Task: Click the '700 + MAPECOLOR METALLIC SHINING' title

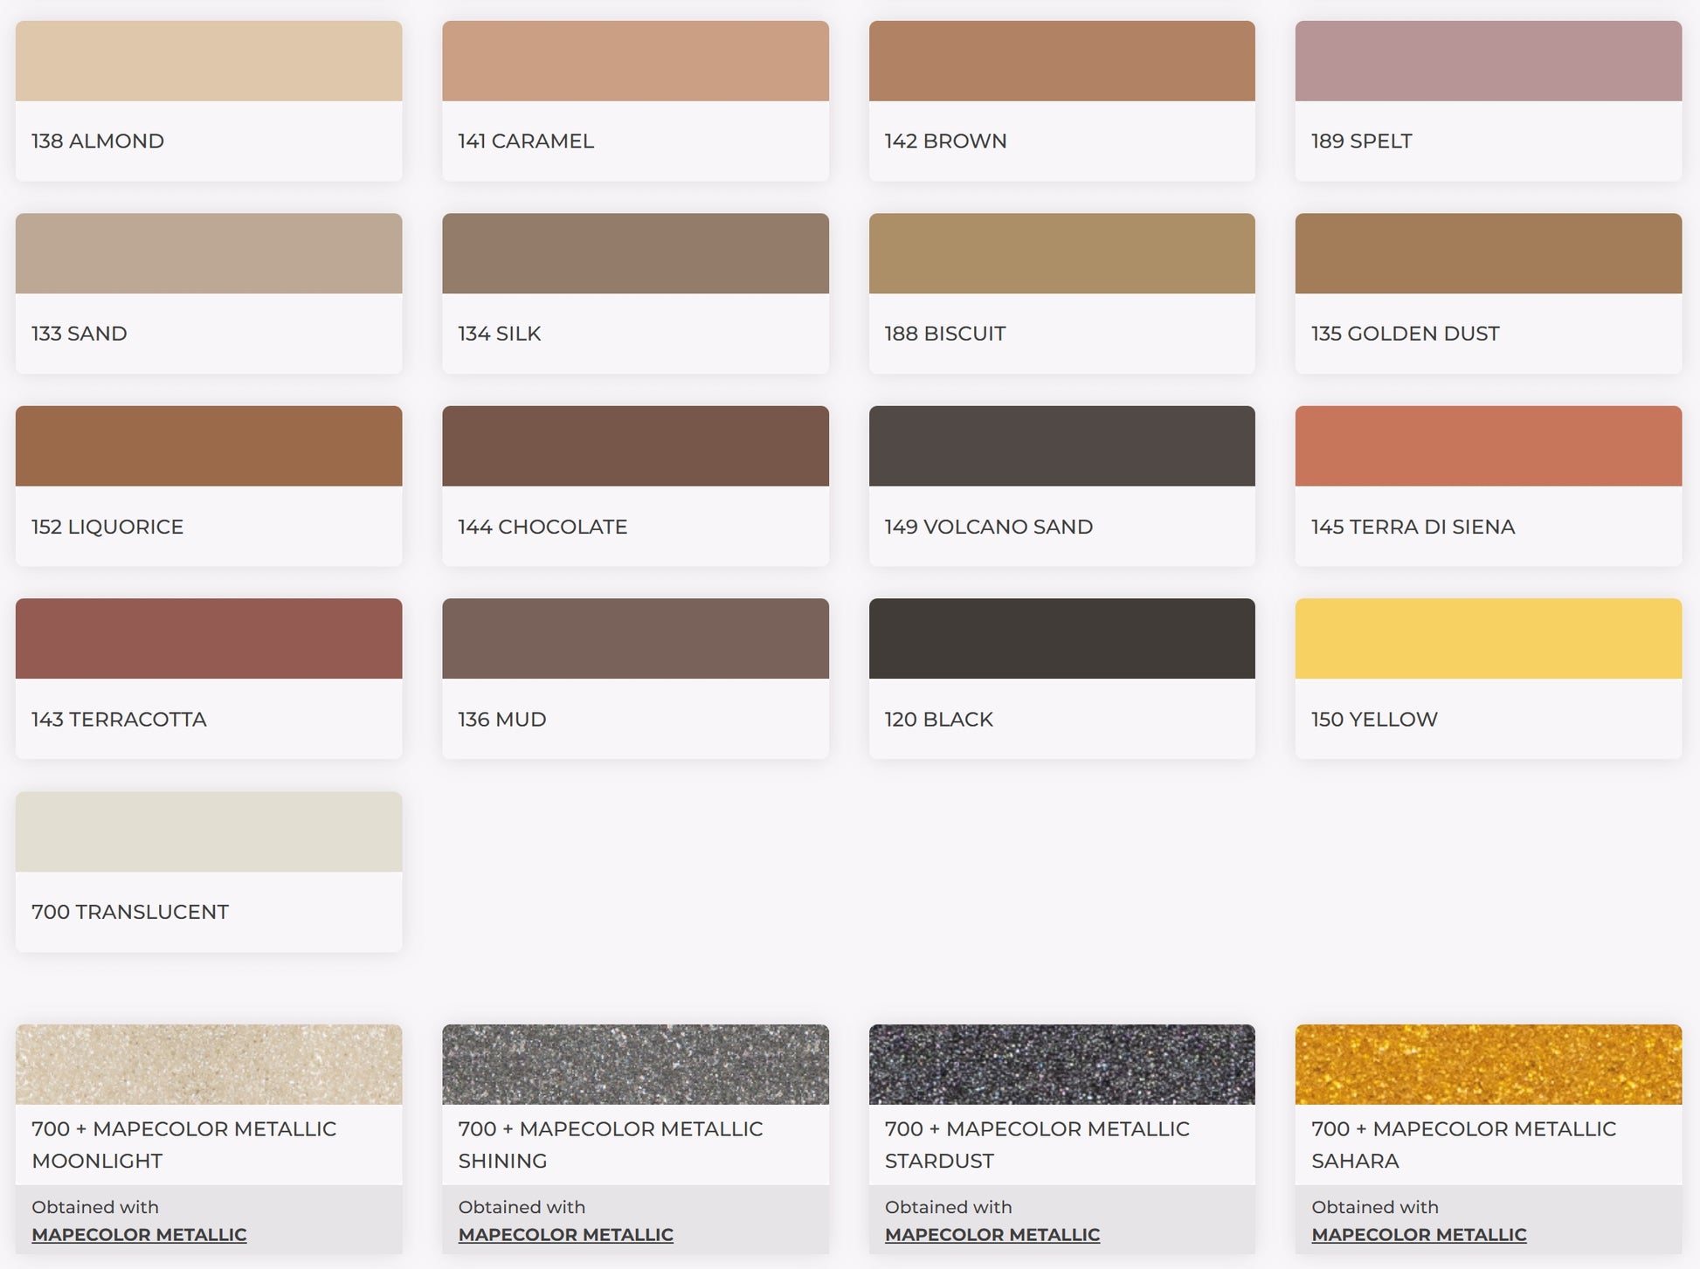Action: click(611, 1145)
